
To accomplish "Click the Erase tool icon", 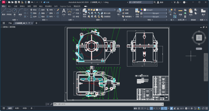I will coord(58,10).
